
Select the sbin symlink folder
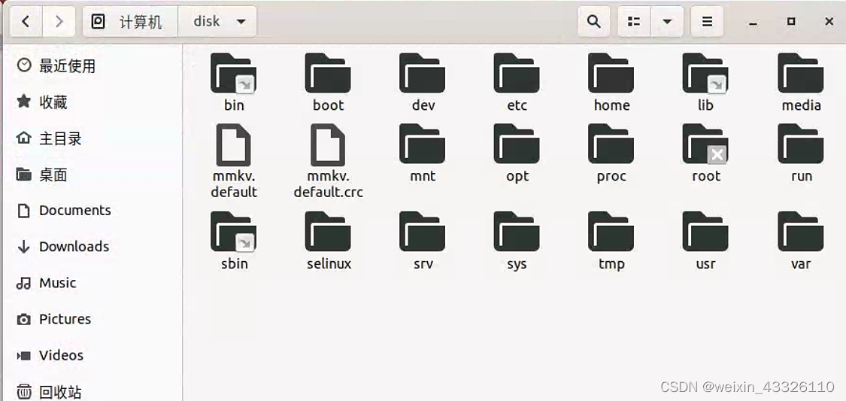(x=234, y=232)
